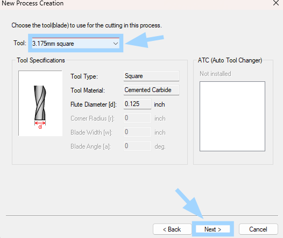The height and width of the screenshot is (238, 283).
Task: Click the Next > button
Action: tap(213, 229)
